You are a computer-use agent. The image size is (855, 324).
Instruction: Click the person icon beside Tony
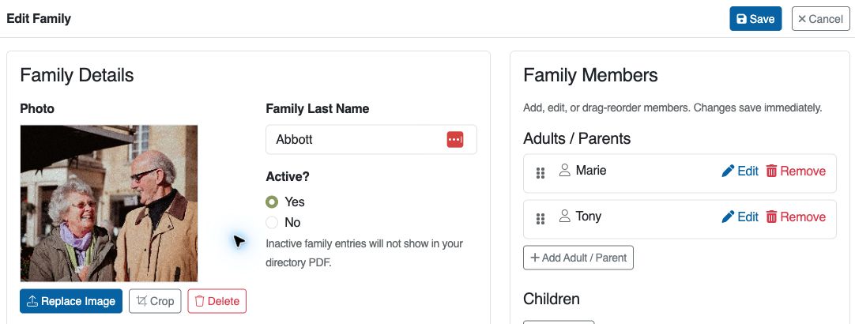point(565,216)
